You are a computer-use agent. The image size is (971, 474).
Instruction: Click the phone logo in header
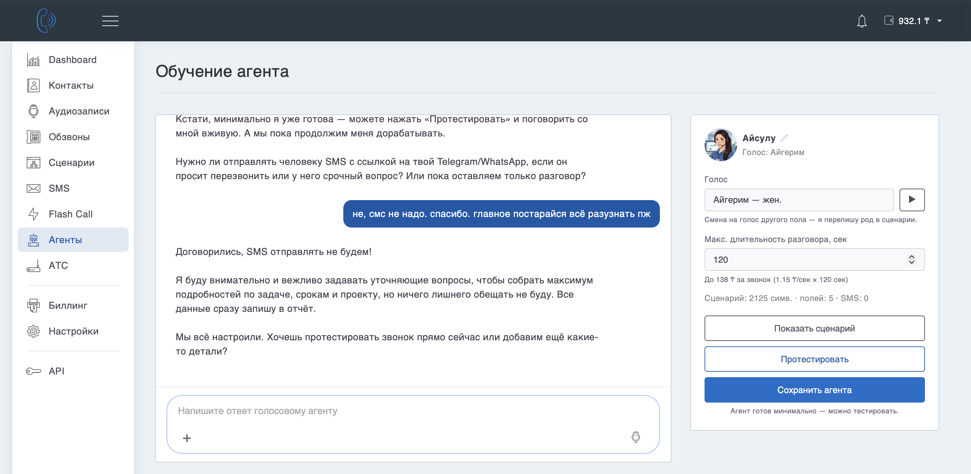[x=46, y=20]
